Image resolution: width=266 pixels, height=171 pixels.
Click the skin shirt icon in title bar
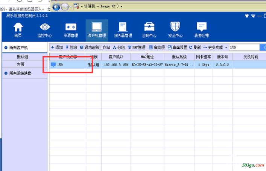point(247,16)
